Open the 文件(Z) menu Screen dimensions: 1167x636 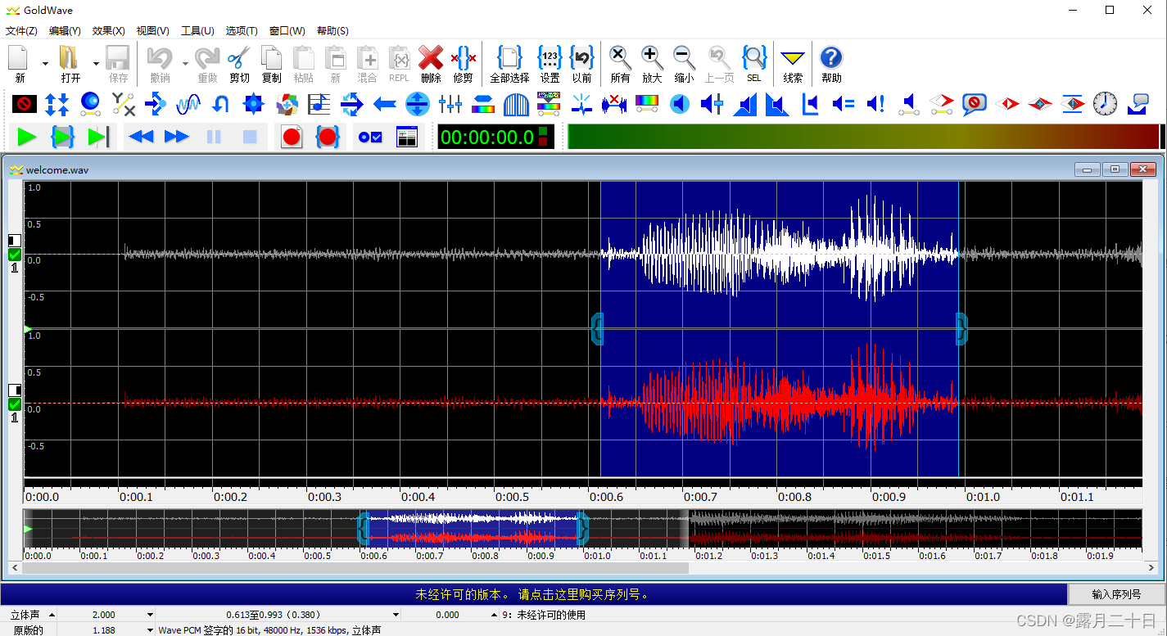click(x=21, y=30)
